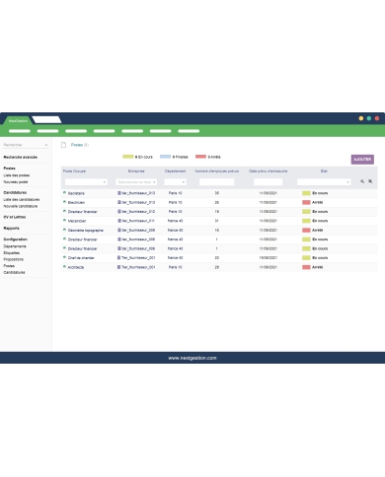Viewport: 385px width, 477px height.
Task: Click employee count 35 in Secrétaire row
Action: (217, 193)
